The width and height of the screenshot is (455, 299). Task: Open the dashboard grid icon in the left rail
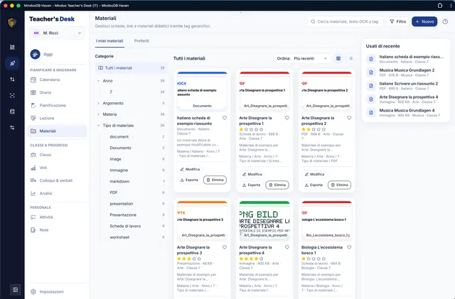tap(12, 48)
